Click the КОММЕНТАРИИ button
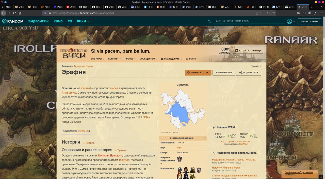The image size is (325, 179). tap(224, 73)
